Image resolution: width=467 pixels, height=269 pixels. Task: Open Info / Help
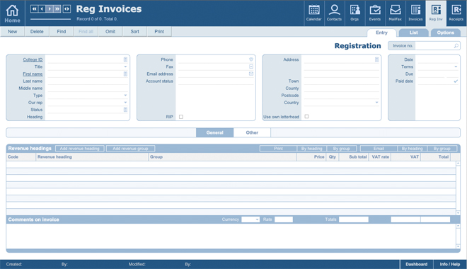450,264
